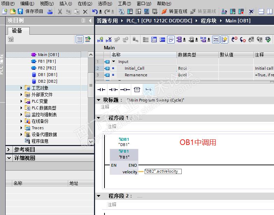
Task: Click the copy icon
Action: point(68,11)
